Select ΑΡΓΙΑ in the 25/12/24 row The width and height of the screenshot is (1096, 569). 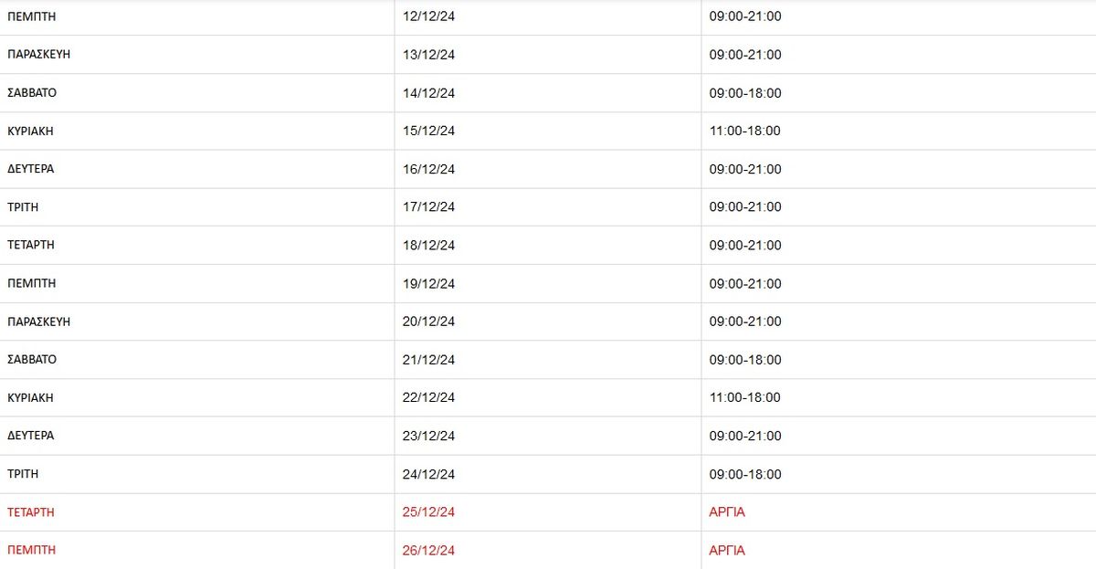[x=727, y=512]
